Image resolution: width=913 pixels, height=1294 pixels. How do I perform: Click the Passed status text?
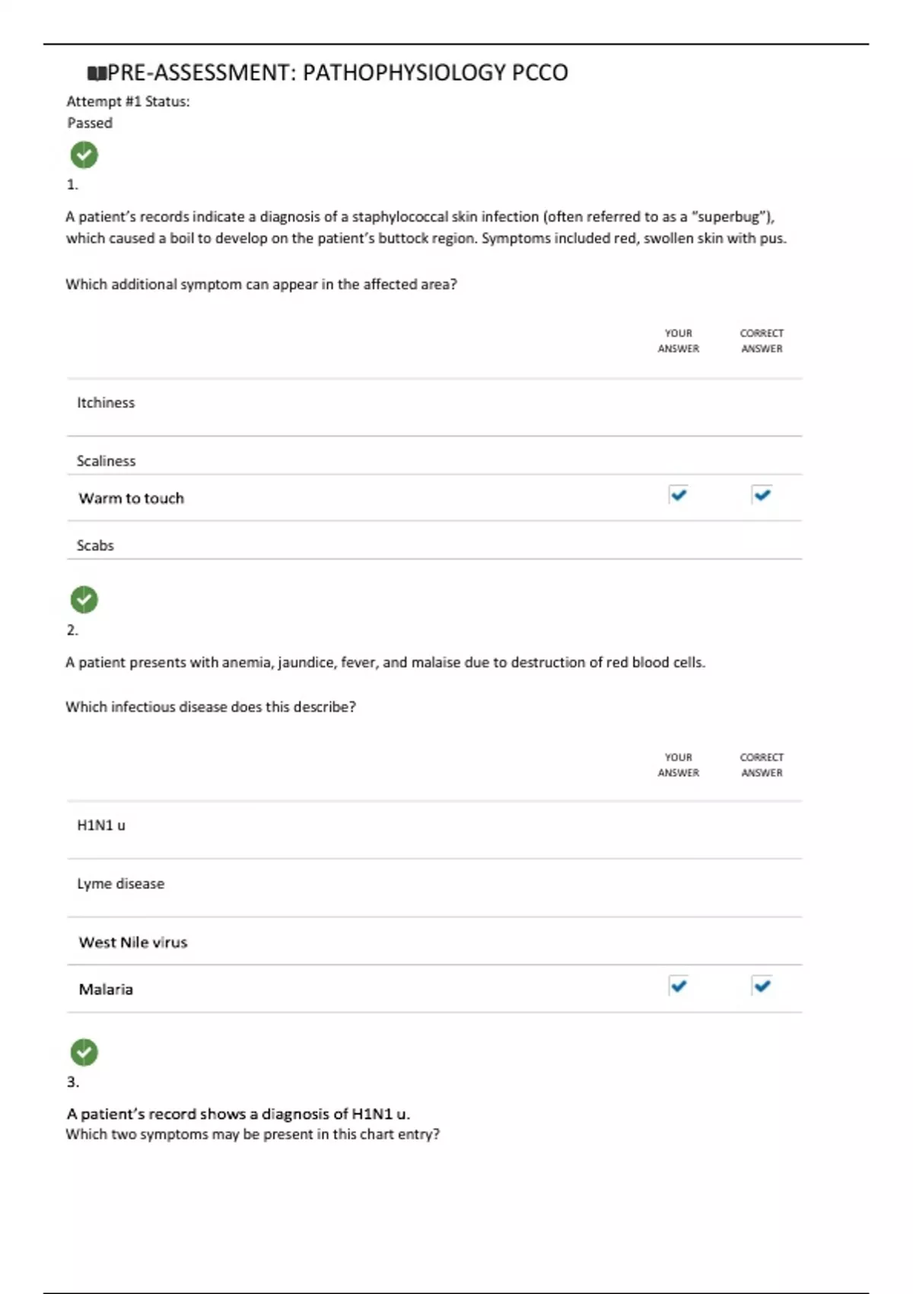(90, 123)
